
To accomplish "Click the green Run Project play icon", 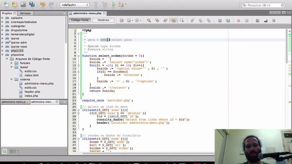I will pyautogui.click(x=114, y=5).
